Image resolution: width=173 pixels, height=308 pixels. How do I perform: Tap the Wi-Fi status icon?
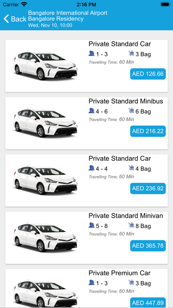tap(24, 4)
